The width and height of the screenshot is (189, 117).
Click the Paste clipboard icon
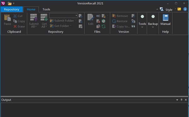click(7, 17)
